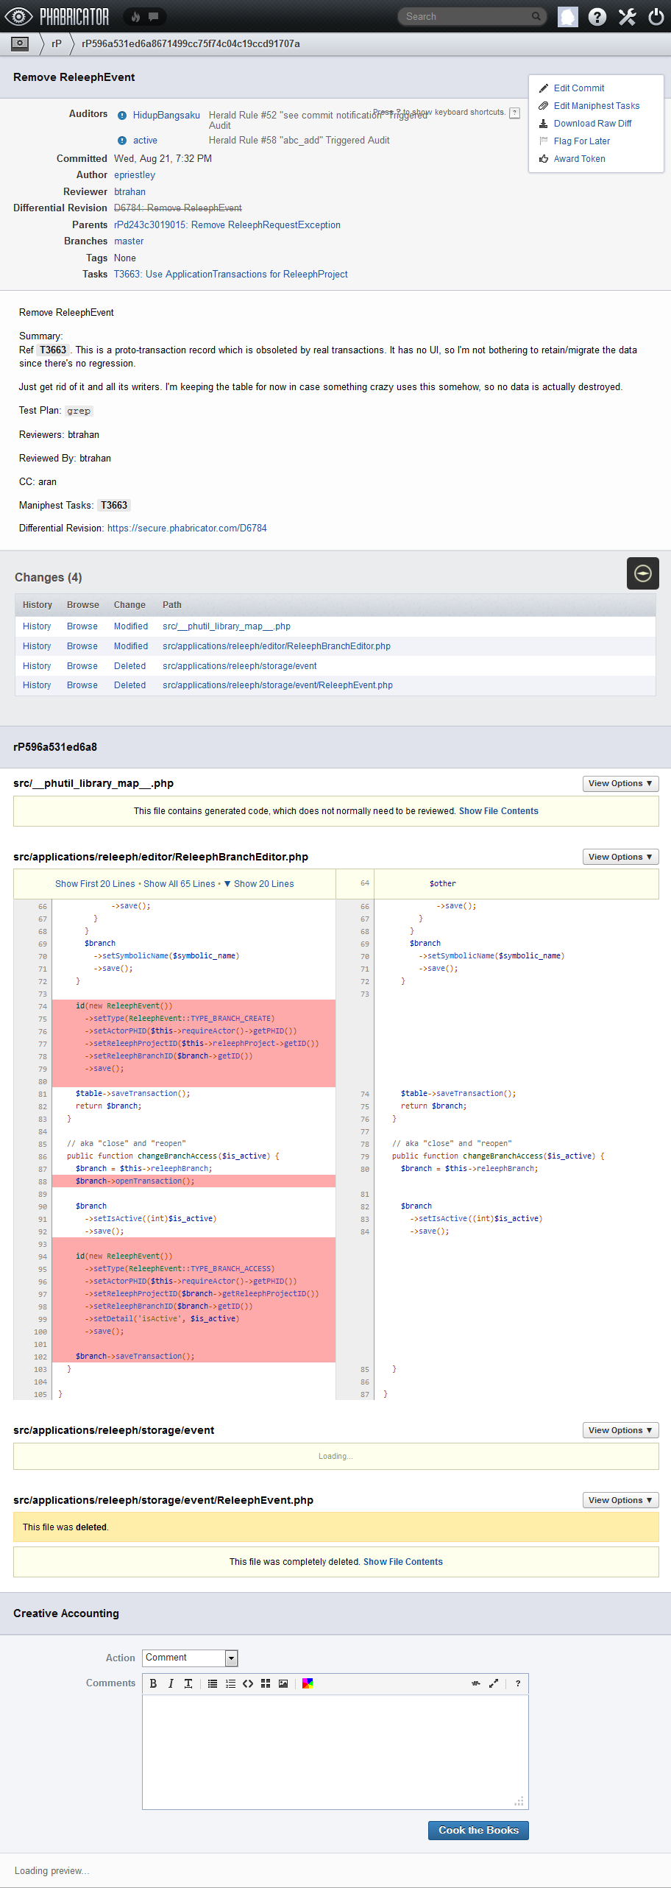Open the help question mark icon in header
The image size is (671, 1888).
[597, 16]
